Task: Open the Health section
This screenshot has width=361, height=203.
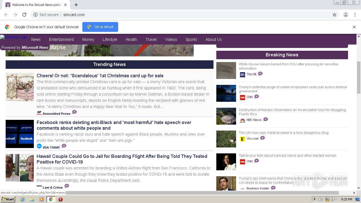Action: 131,39
